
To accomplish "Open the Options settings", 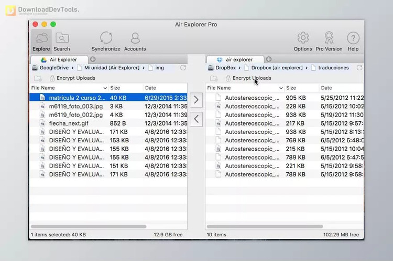I will coord(303,41).
